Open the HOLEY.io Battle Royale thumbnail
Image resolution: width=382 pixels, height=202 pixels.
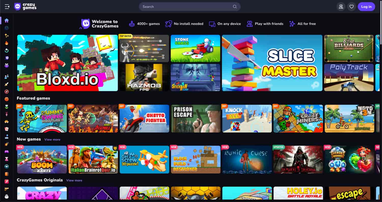tap(298, 193)
